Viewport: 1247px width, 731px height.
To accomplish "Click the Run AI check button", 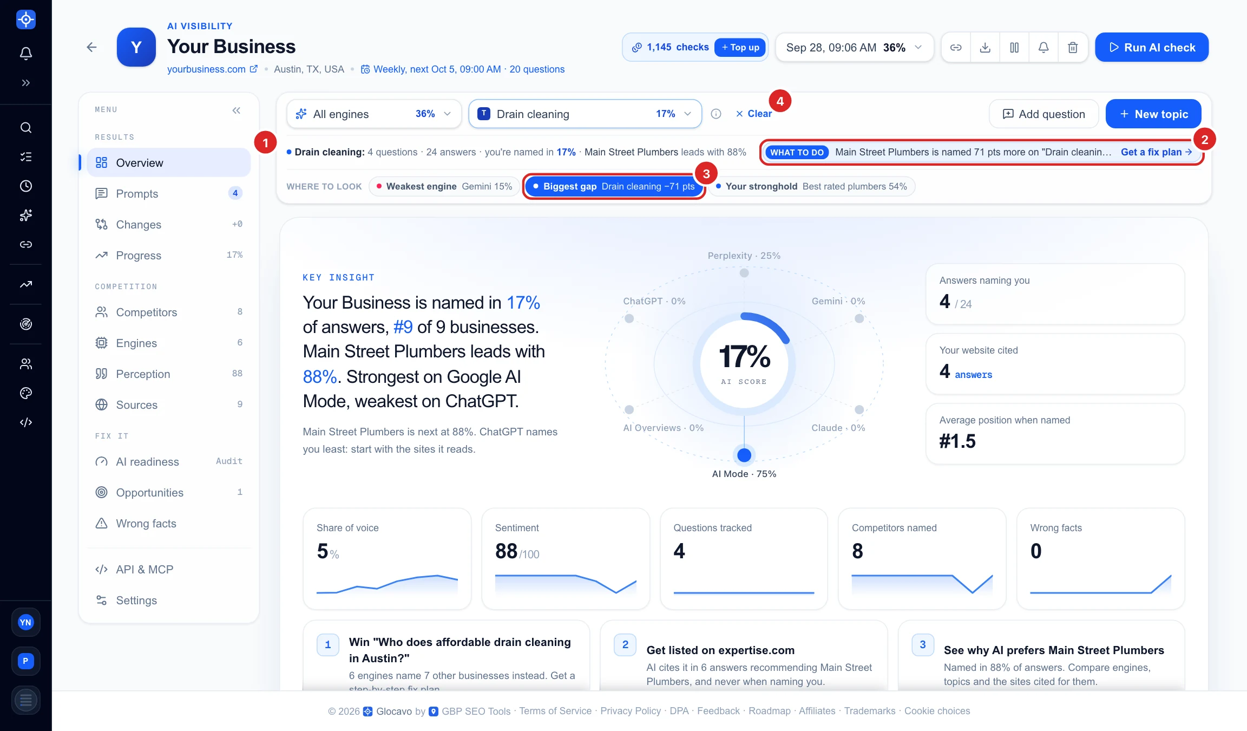I will (x=1152, y=48).
